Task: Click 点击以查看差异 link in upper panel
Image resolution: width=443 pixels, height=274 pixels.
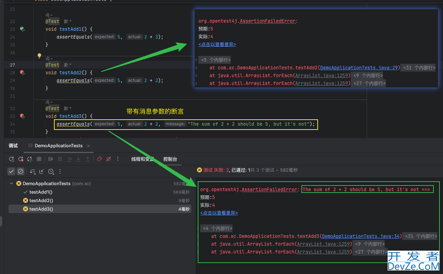Action: click(217, 44)
